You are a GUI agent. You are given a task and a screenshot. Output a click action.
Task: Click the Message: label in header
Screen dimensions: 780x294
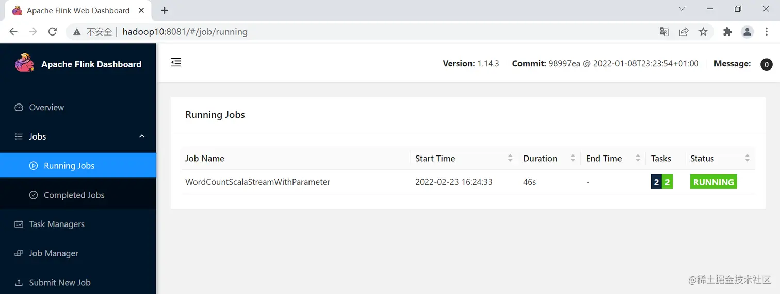pyautogui.click(x=732, y=64)
